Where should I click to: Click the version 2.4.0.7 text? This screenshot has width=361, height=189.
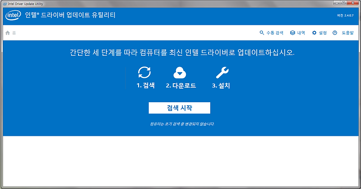click(x=345, y=15)
